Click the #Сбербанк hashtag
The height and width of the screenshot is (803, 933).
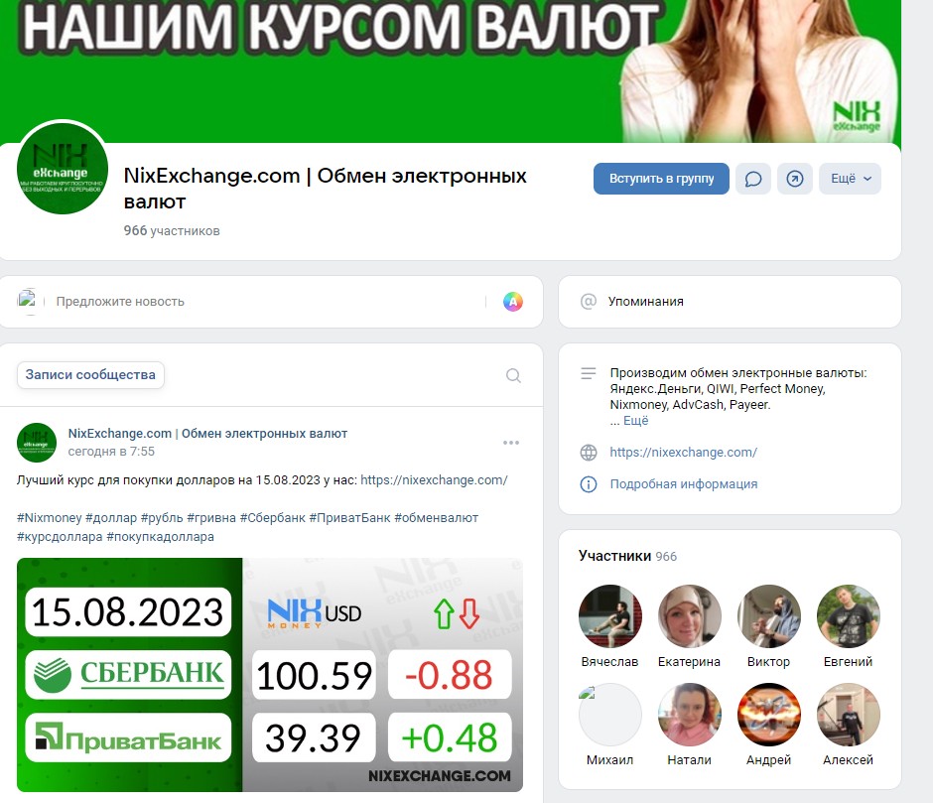pos(273,518)
